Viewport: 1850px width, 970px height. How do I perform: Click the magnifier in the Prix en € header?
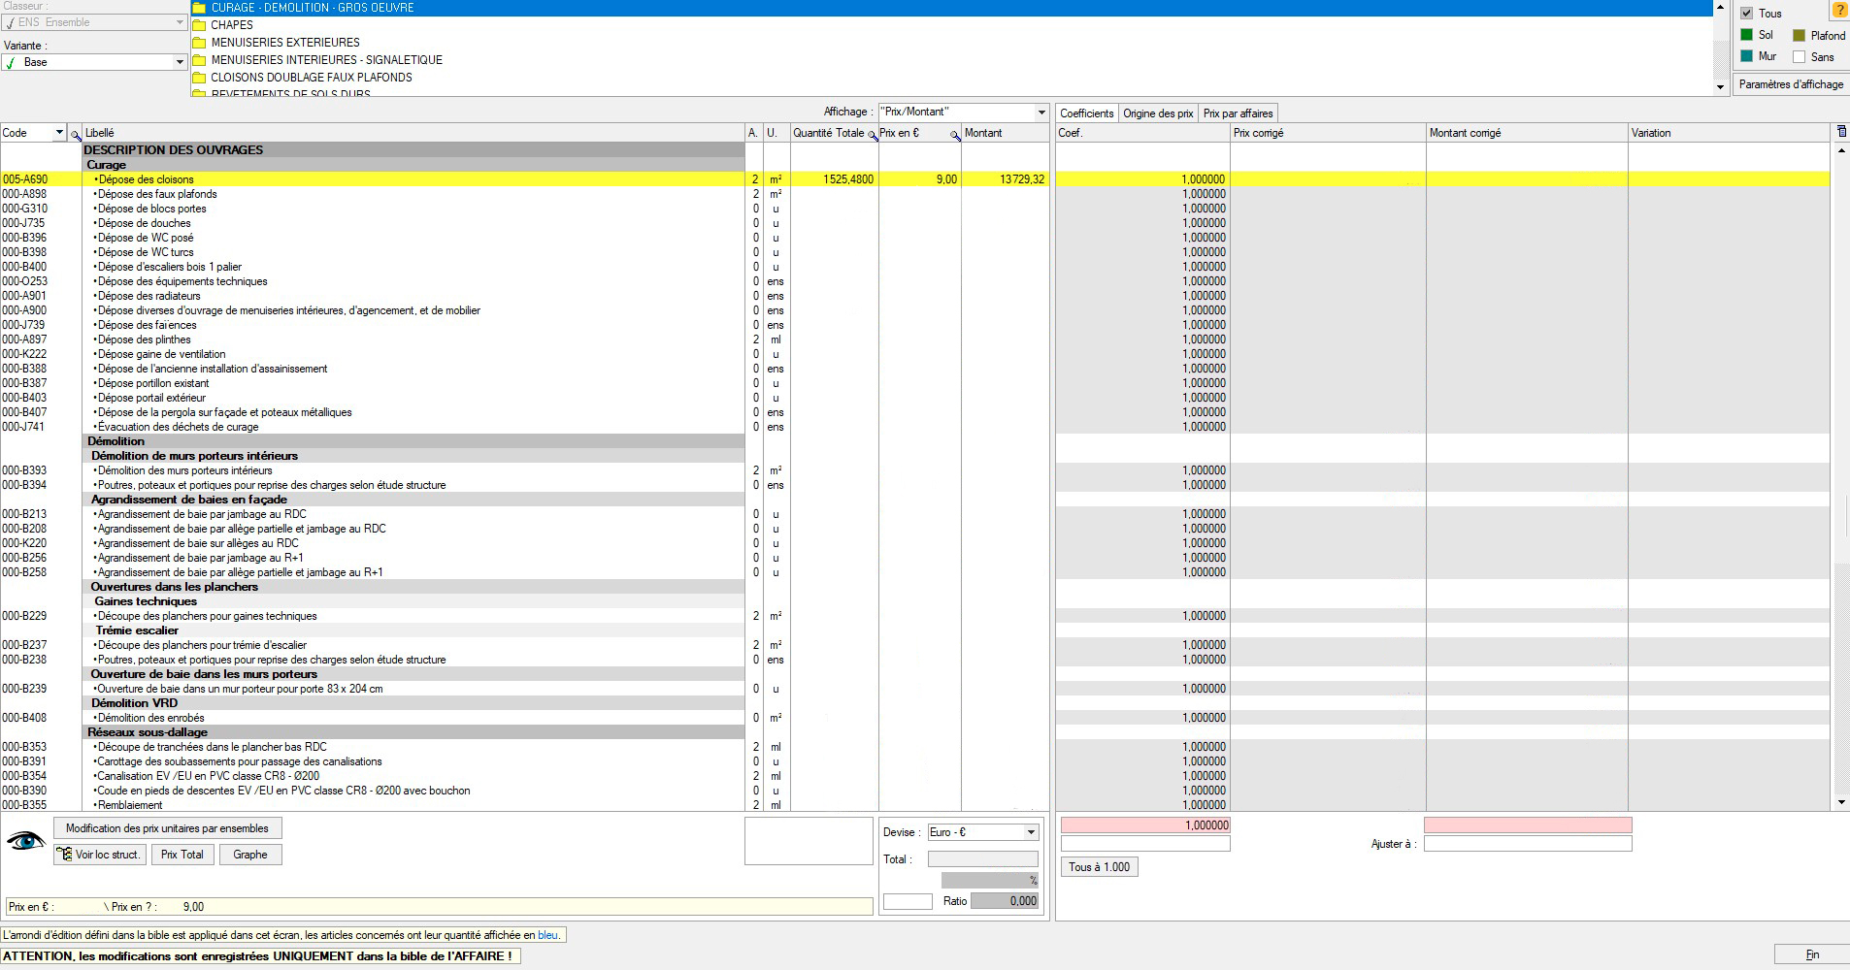click(954, 134)
